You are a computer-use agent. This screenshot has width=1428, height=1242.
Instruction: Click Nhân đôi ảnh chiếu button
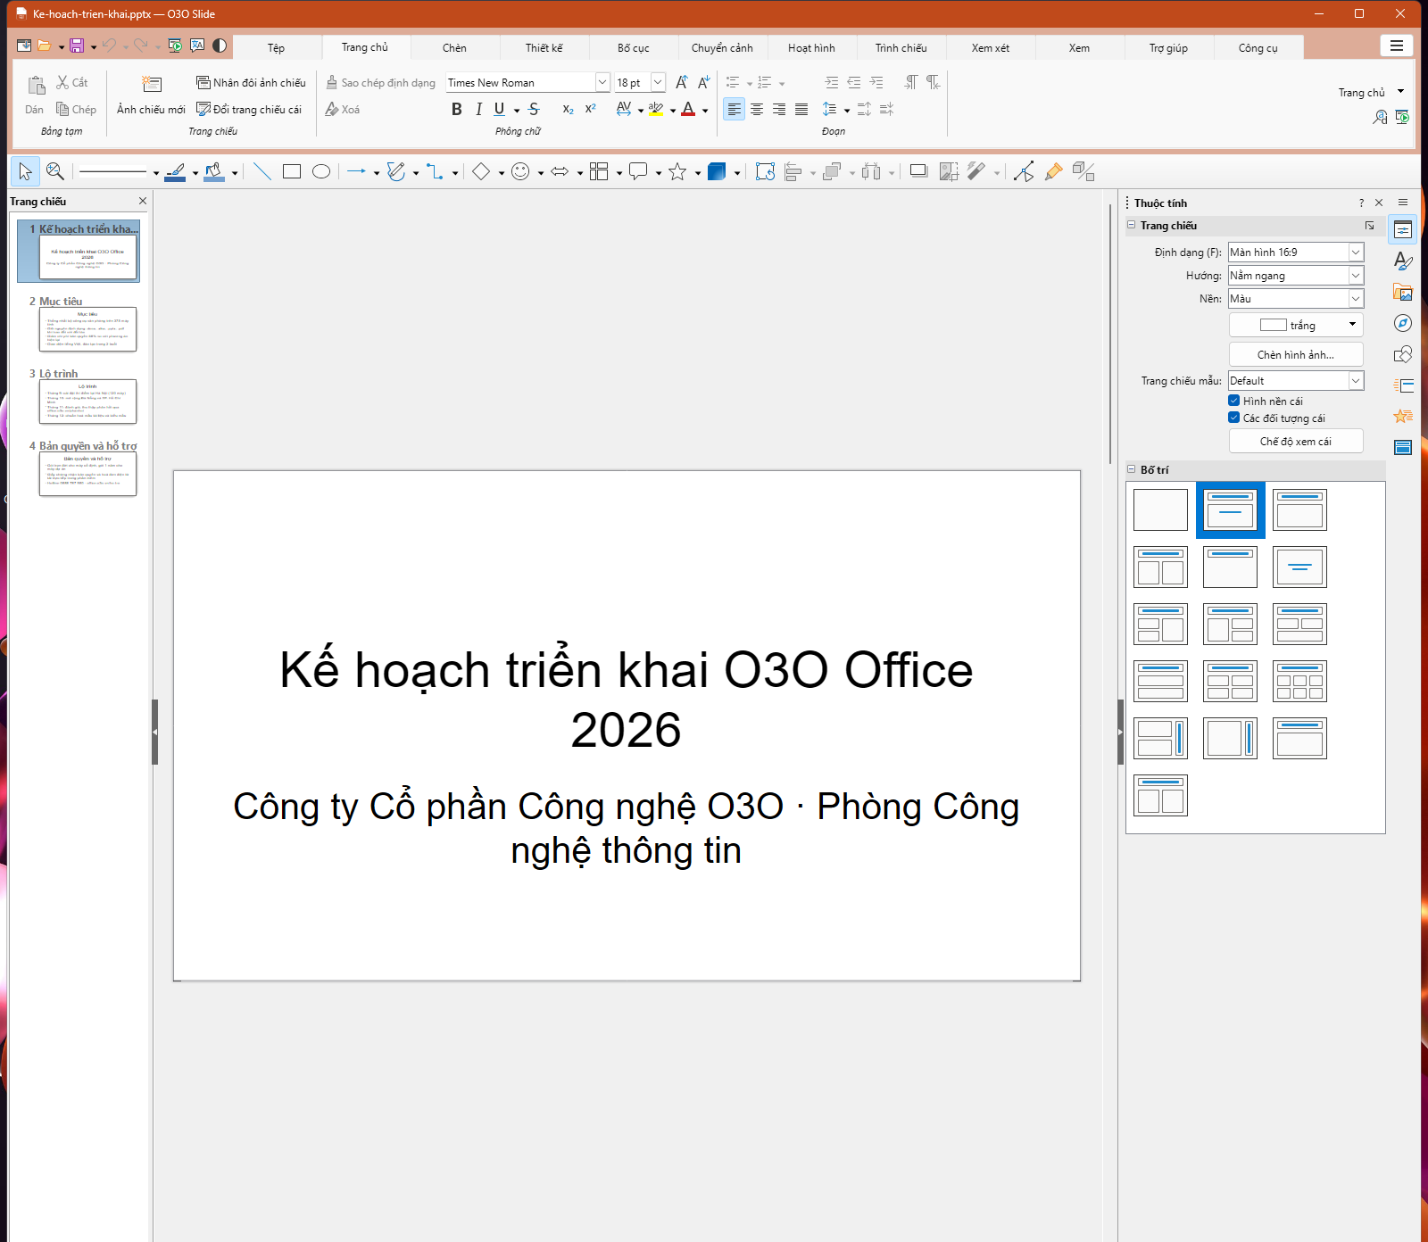[251, 82]
